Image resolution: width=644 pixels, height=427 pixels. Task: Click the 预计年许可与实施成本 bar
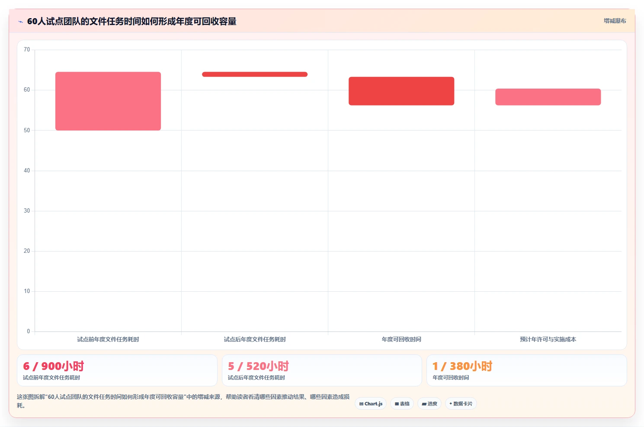click(548, 97)
